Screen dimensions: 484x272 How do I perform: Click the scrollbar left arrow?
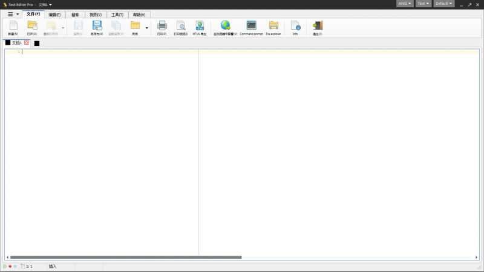point(7,257)
